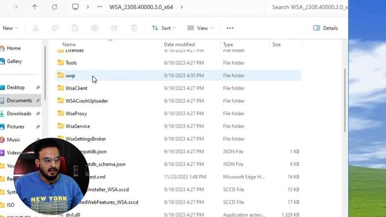Select the WsaClient folder icon
386x217 pixels.
(x=60, y=88)
